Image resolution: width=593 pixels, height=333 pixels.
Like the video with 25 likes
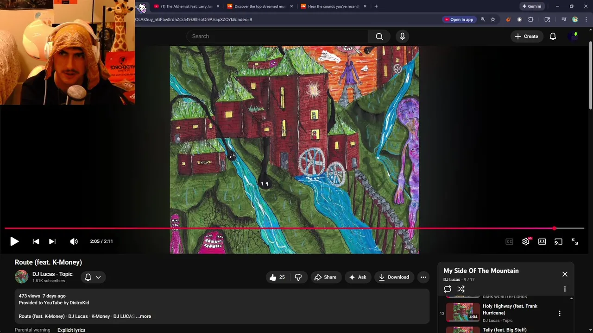pos(277,277)
